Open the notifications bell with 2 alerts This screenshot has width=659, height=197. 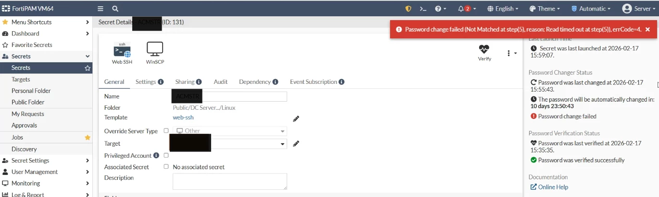coord(467,9)
